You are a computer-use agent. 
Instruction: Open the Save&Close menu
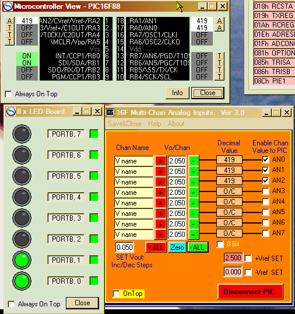click(x=125, y=124)
